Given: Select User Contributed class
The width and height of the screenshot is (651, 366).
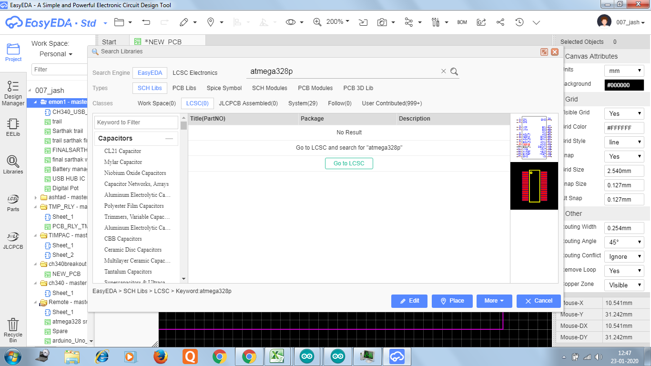Looking at the screenshot, I should [x=392, y=103].
